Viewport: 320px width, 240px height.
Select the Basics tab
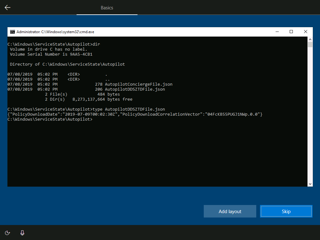pos(107,7)
